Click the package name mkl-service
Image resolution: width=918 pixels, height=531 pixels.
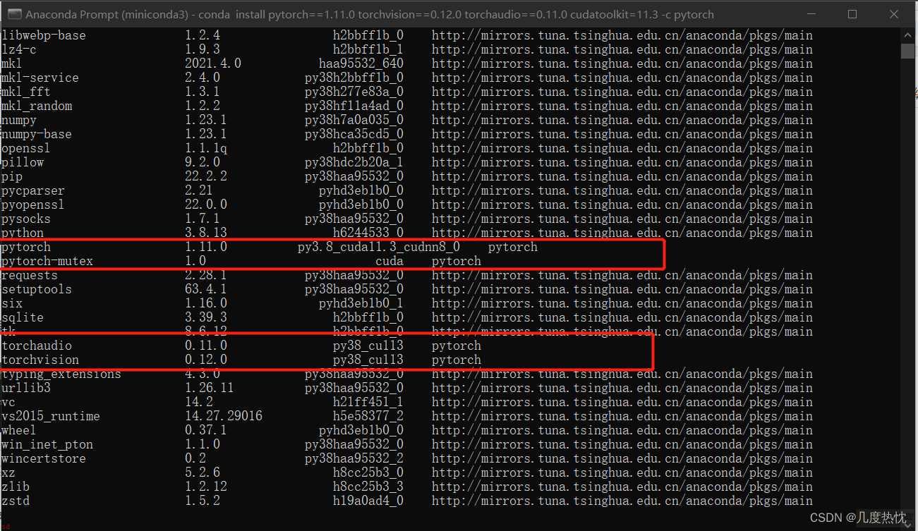coord(40,78)
